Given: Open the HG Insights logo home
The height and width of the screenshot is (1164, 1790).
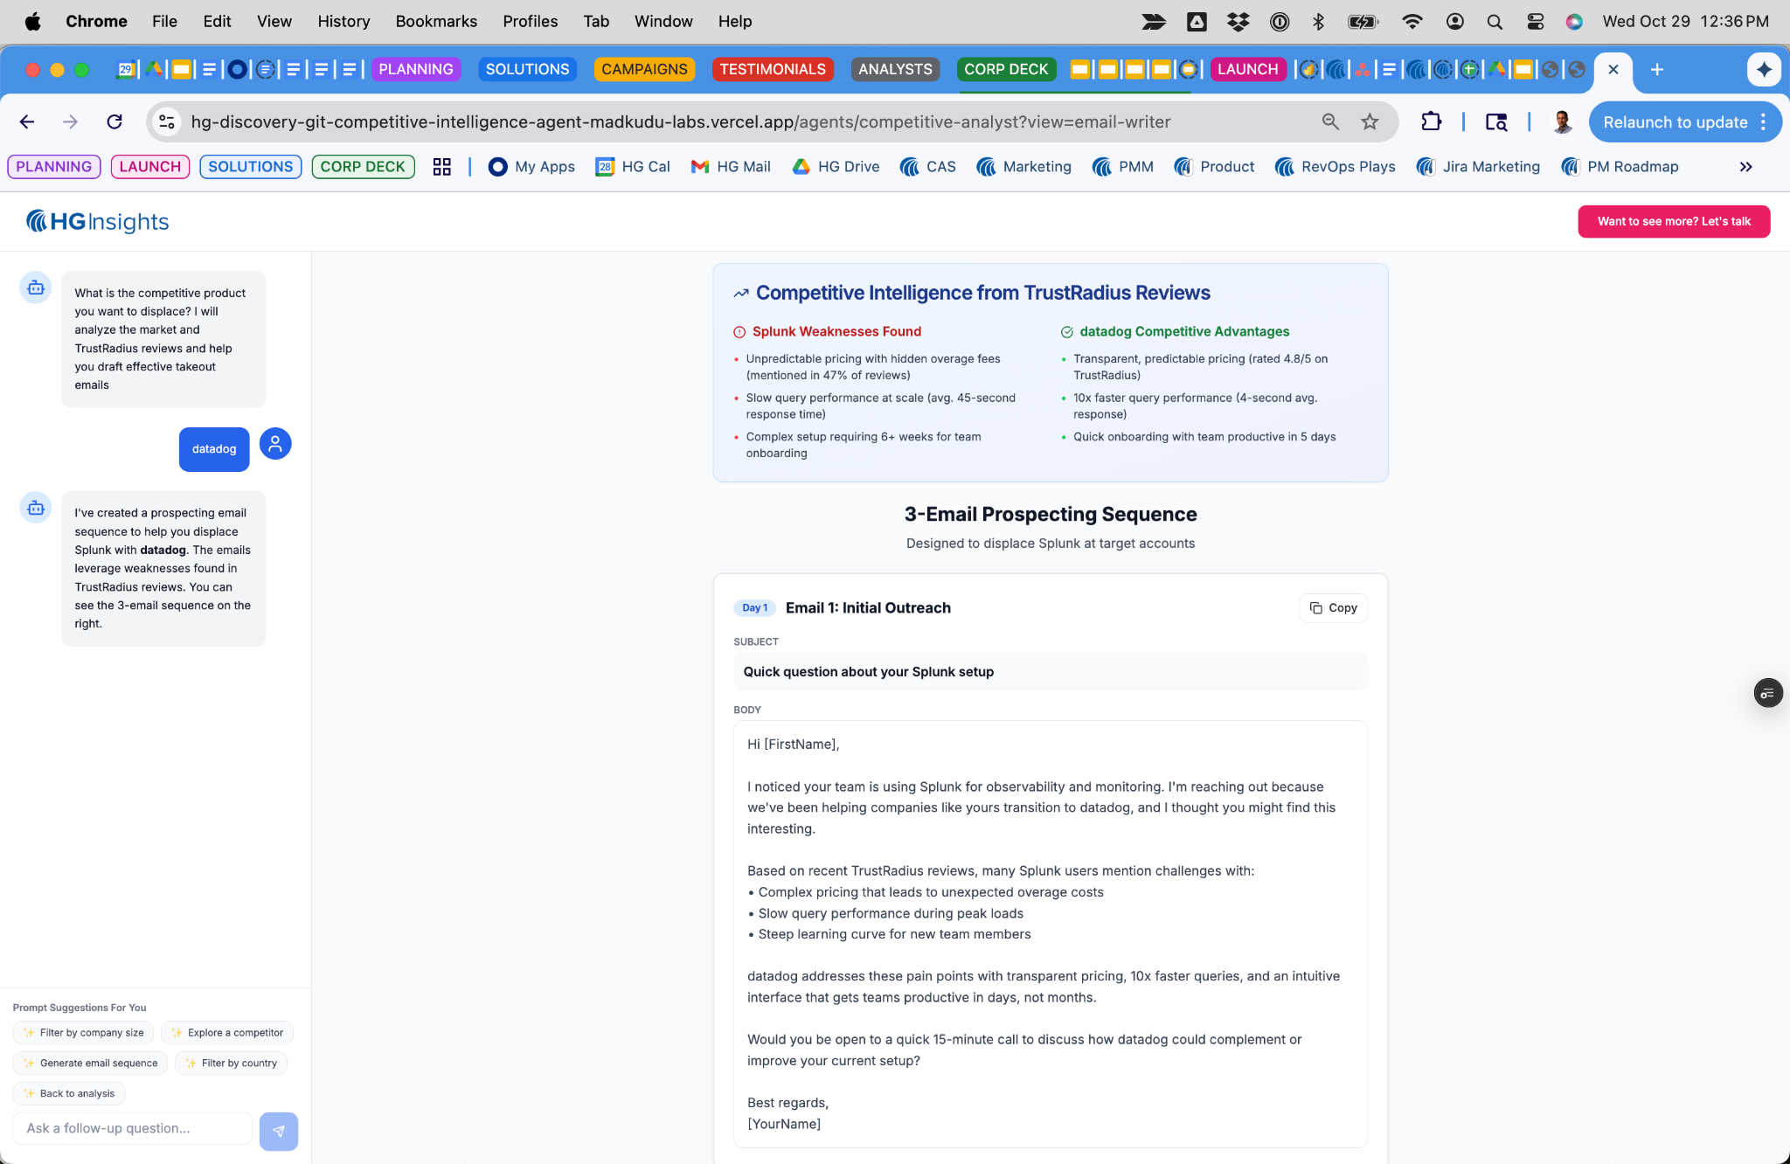Looking at the screenshot, I should 97,222.
